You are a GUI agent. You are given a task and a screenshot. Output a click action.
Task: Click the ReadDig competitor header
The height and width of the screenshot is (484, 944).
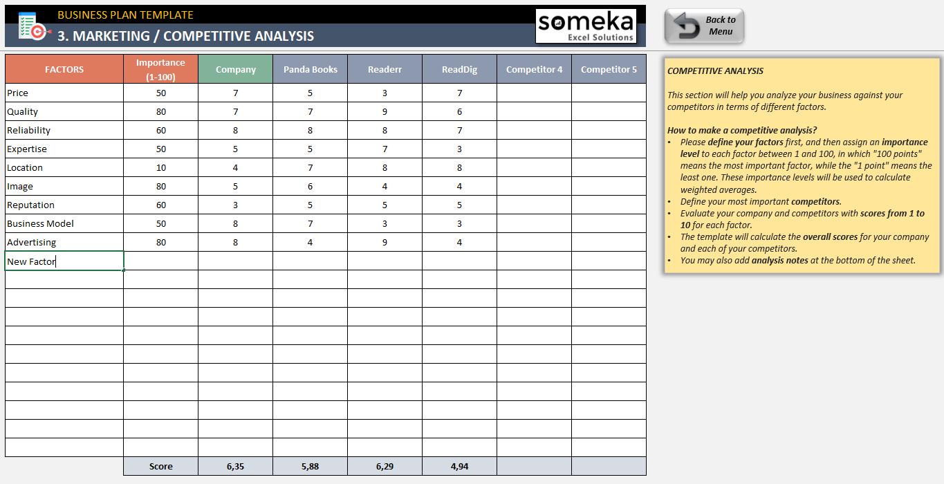459,69
